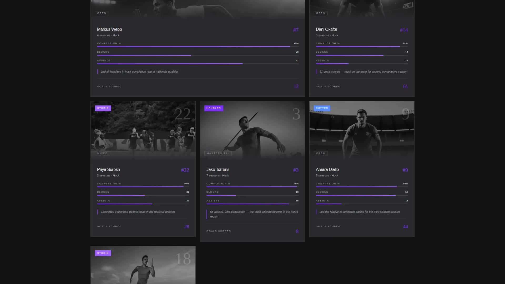Click Dani Okafor's #14 jersey number
This screenshot has height=284, width=505.
point(404,30)
